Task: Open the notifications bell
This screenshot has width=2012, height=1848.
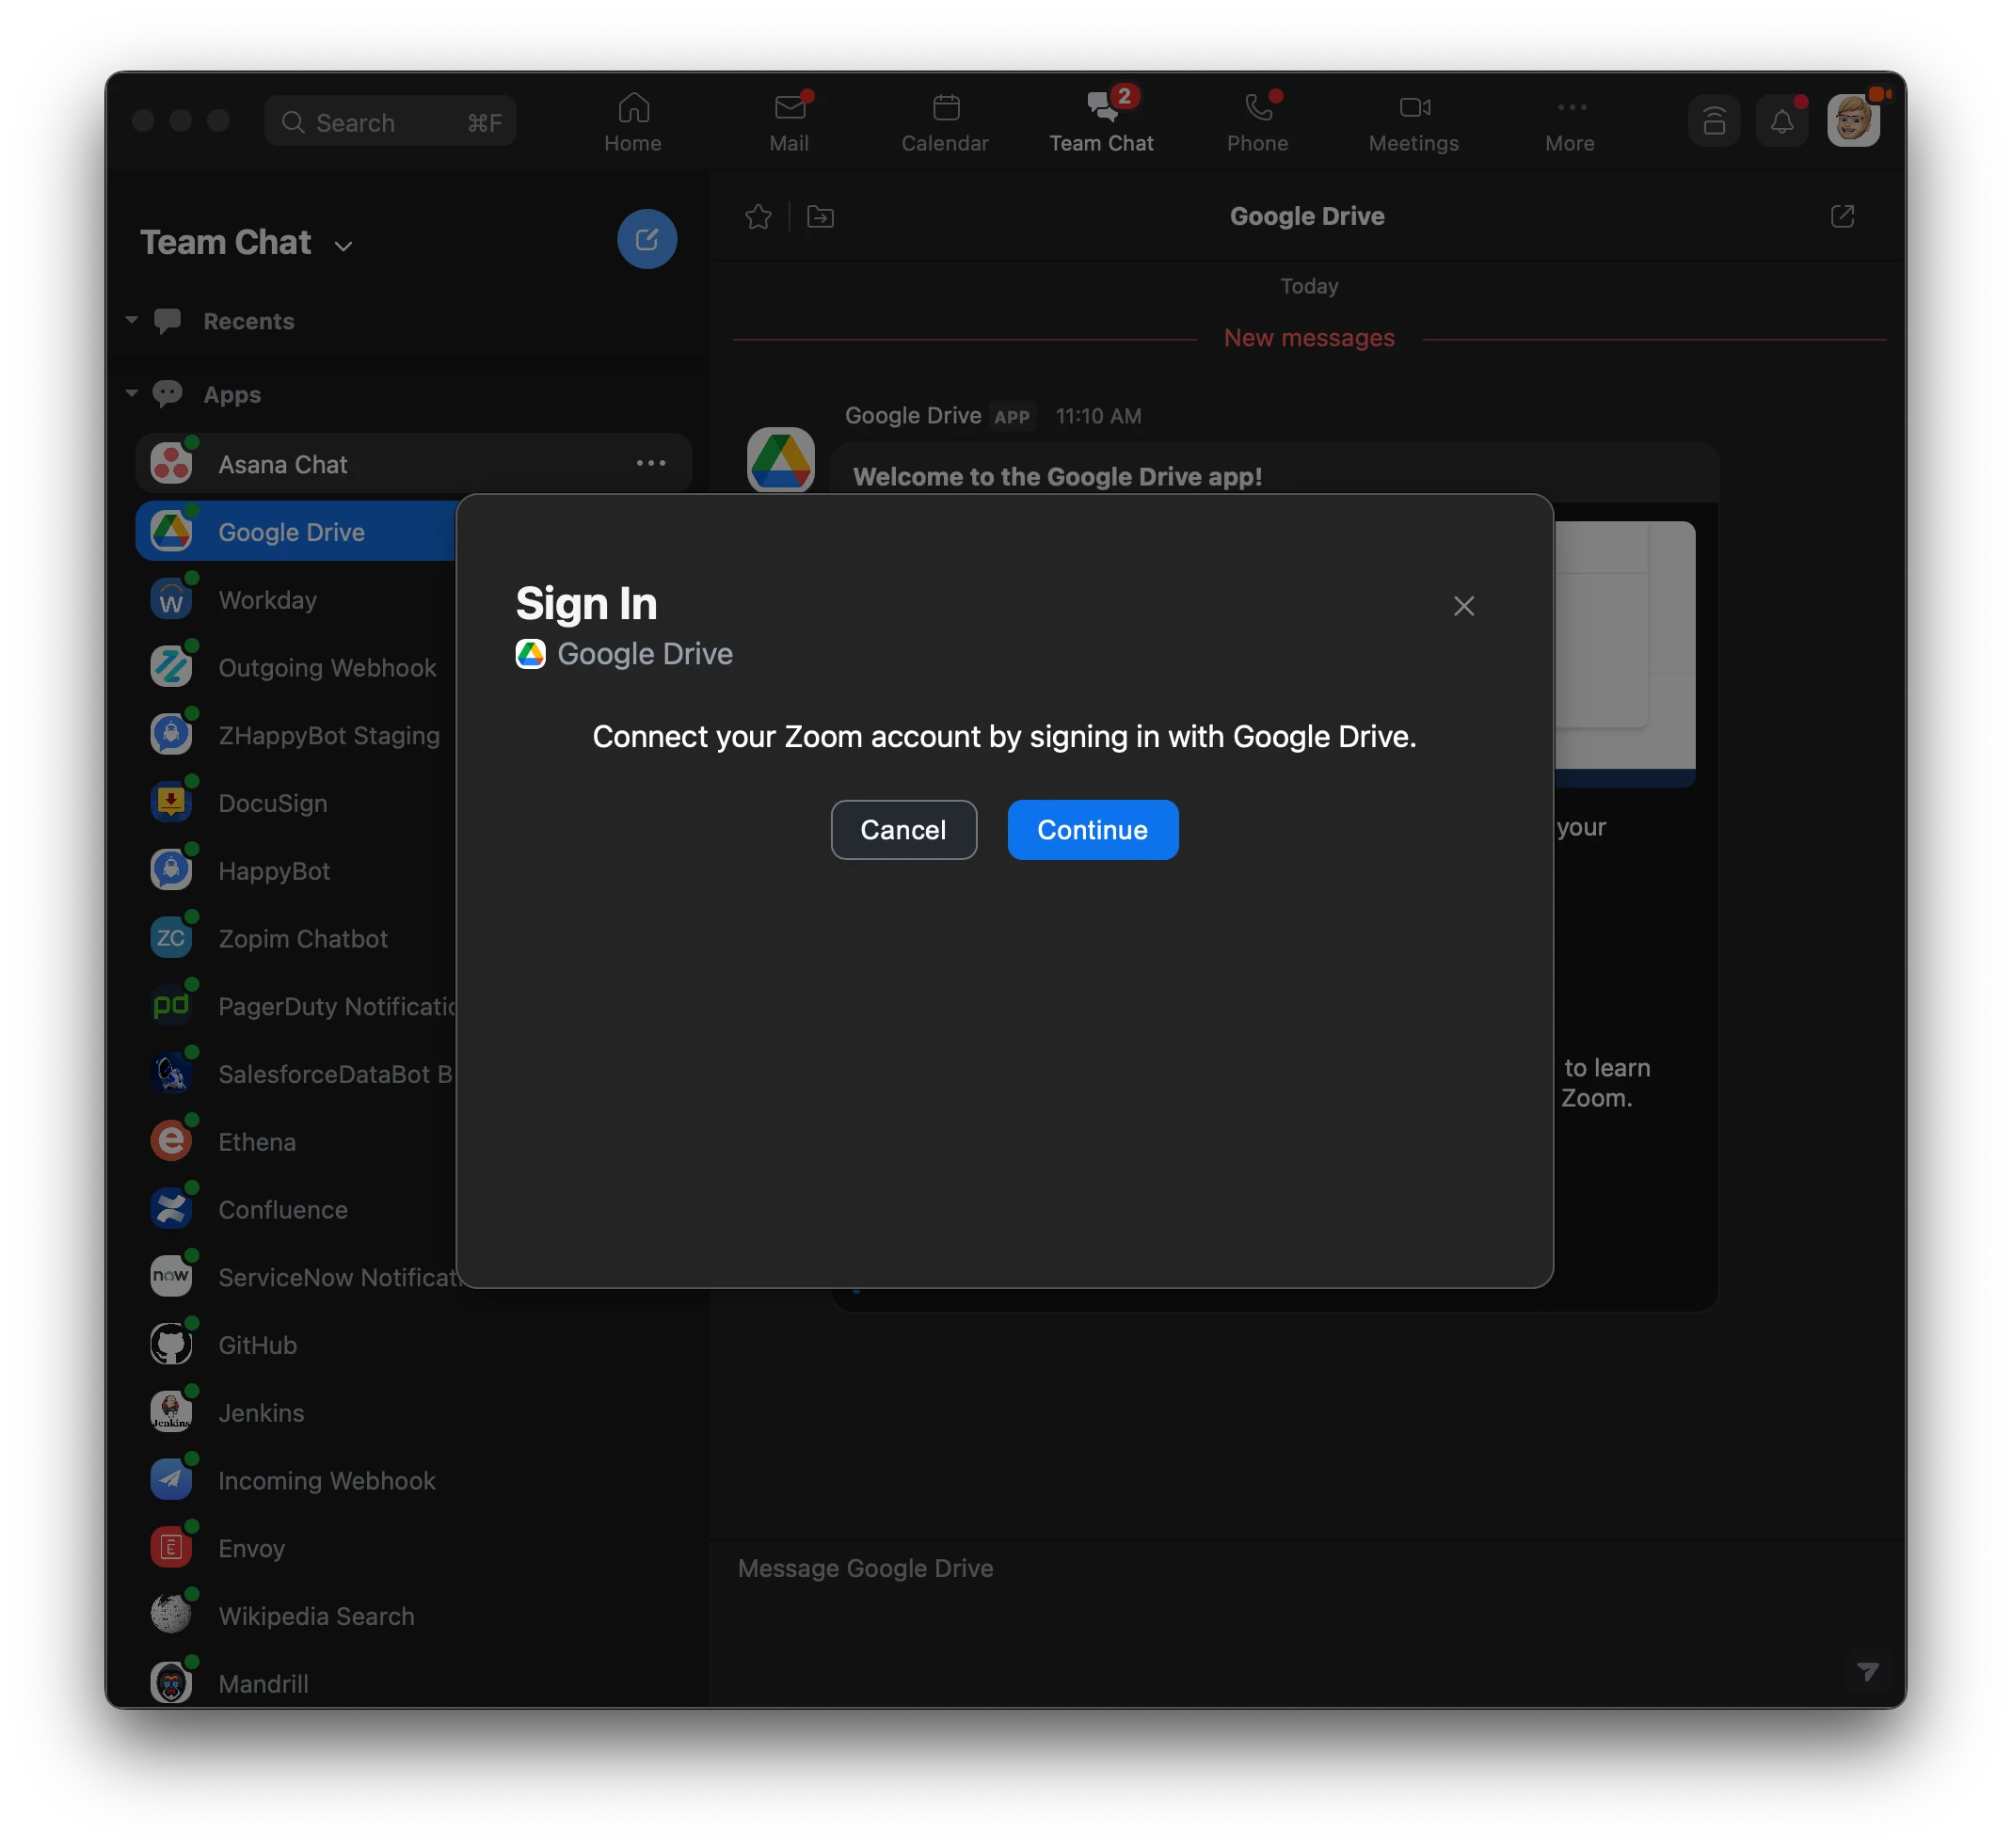Action: 1781,122
